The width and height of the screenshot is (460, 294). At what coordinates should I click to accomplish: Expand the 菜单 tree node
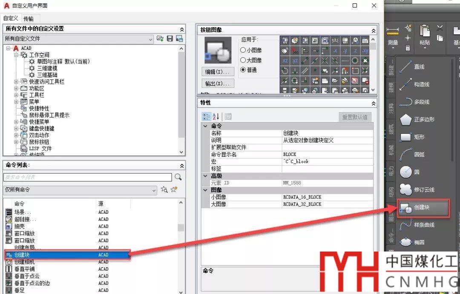click(16, 102)
